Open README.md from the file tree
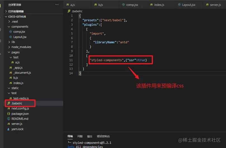Viewport: 226px width, 148px height. tap(20, 119)
